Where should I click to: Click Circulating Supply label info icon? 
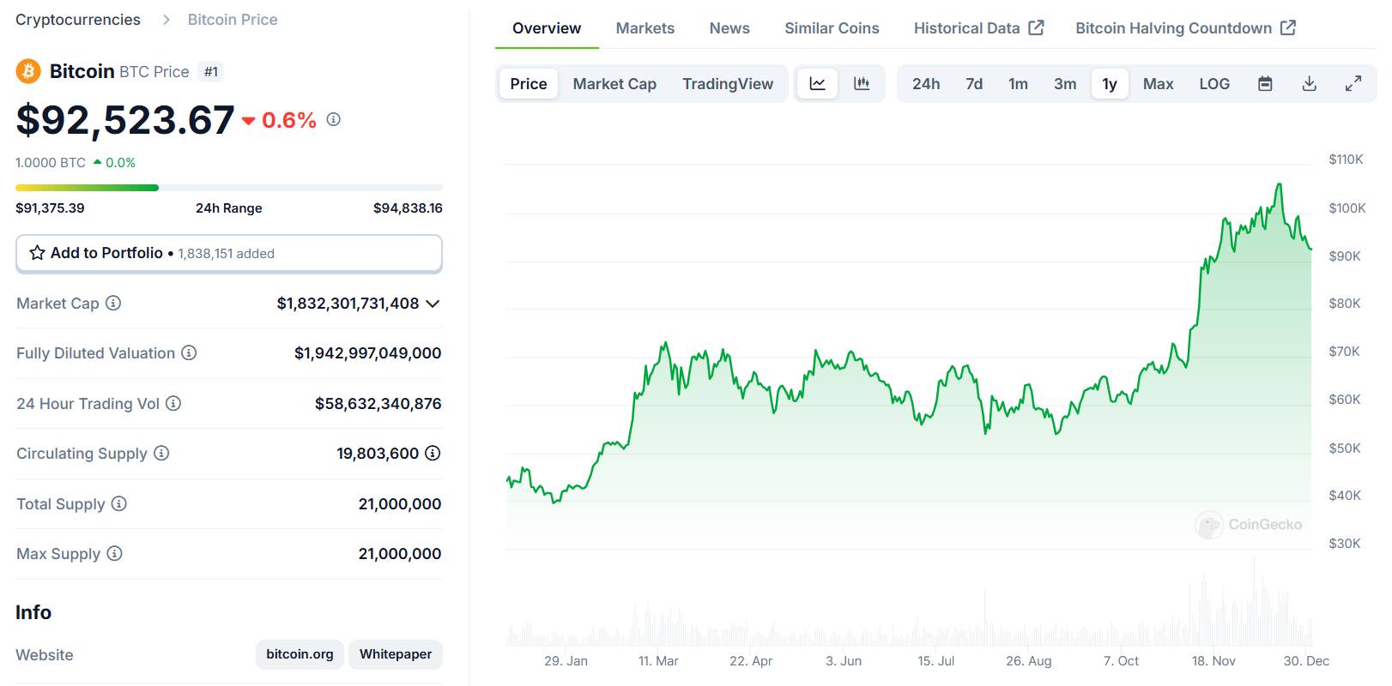tap(161, 453)
